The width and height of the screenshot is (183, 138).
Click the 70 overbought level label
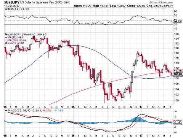[176, 16]
